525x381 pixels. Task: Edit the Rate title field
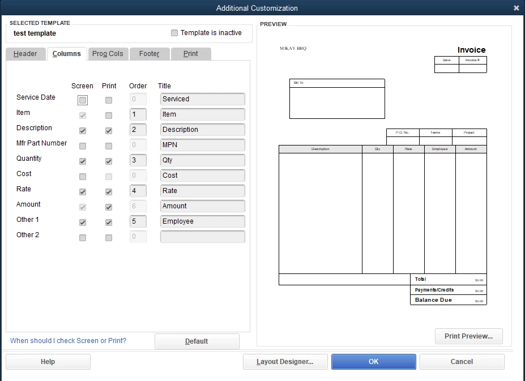click(203, 190)
